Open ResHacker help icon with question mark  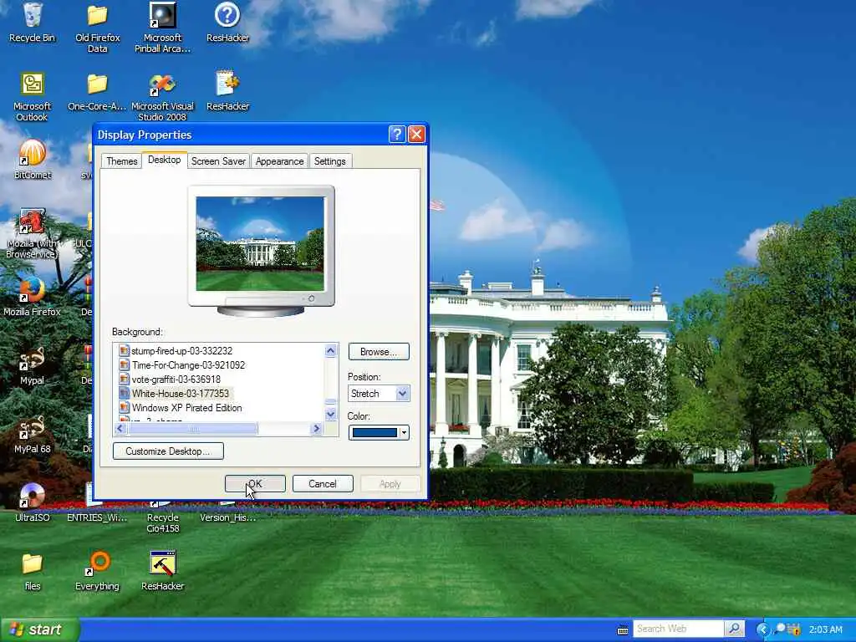coord(227,23)
